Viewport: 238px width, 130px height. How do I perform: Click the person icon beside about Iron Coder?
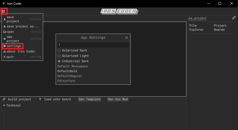5,51
